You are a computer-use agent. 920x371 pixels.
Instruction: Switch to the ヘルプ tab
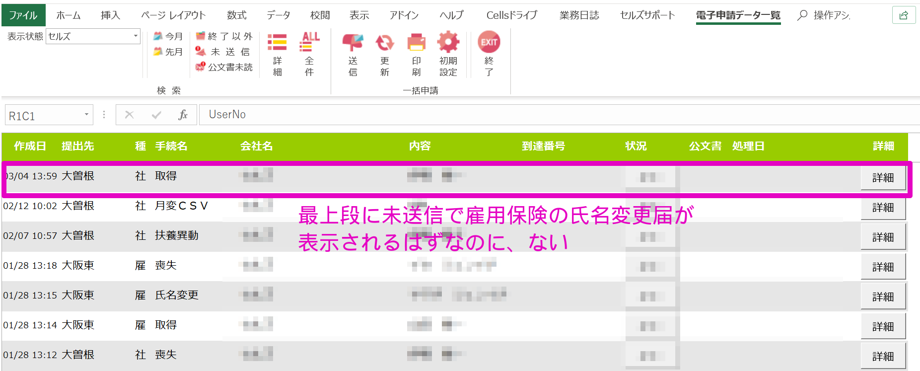[x=451, y=15]
